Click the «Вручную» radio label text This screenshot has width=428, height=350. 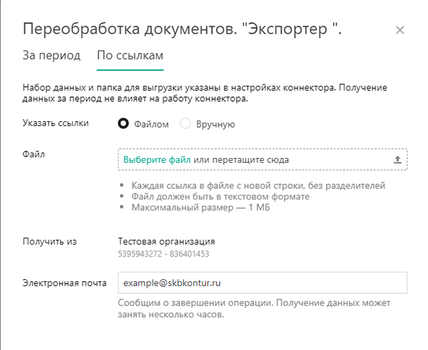[x=216, y=124]
